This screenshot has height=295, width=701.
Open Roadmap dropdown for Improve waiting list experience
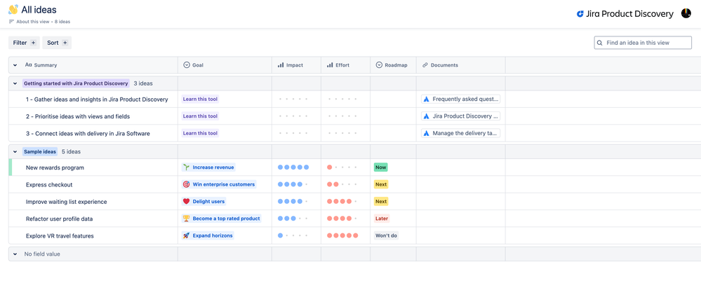point(381,201)
